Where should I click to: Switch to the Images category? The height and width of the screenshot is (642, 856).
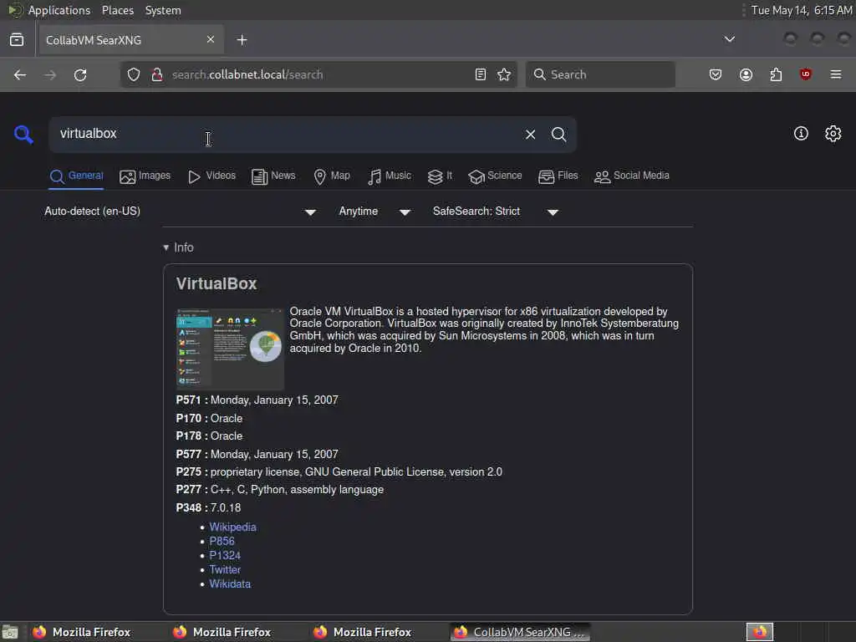145,176
